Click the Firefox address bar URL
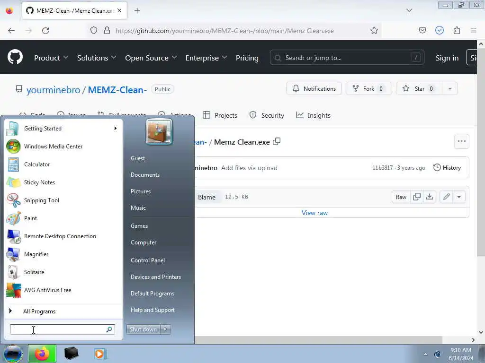The width and height of the screenshot is (485, 363). click(x=225, y=31)
